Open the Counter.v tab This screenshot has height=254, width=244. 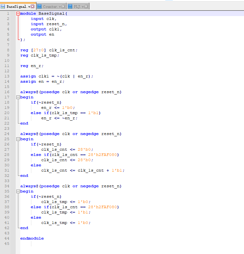coord(52,7)
